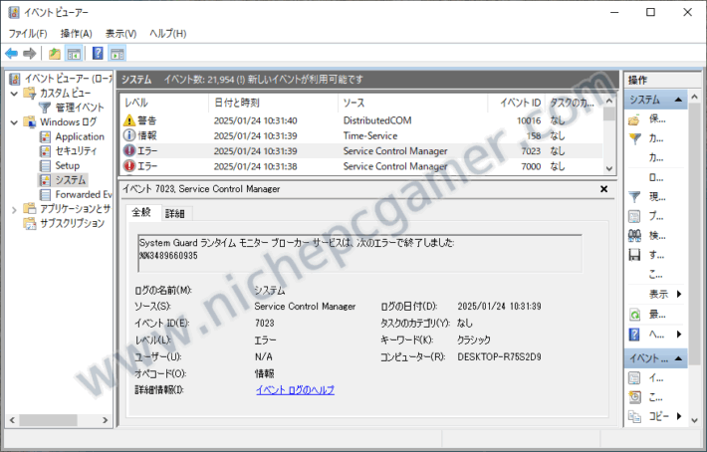This screenshot has height=452, width=707.
Task: Click the forward arrow toolbar icon
Action: pyautogui.click(x=29, y=54)
